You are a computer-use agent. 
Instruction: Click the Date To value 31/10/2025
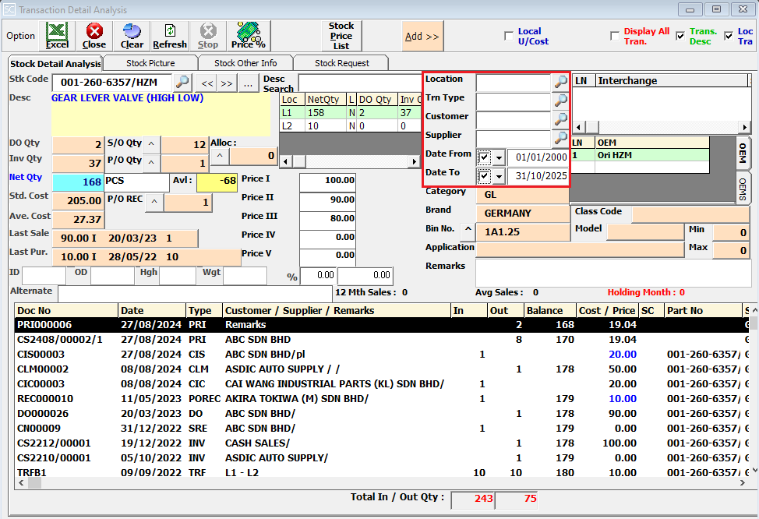[538, 176]
